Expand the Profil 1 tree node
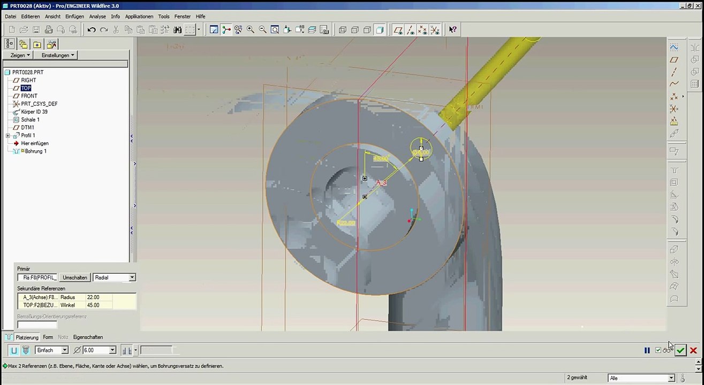 [x=8, y=136]
